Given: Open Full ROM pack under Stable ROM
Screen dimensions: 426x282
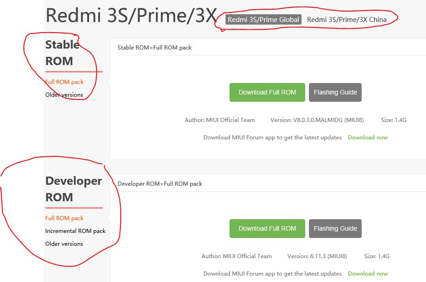Looking at the screenshot, I should [x=64, y=82].
